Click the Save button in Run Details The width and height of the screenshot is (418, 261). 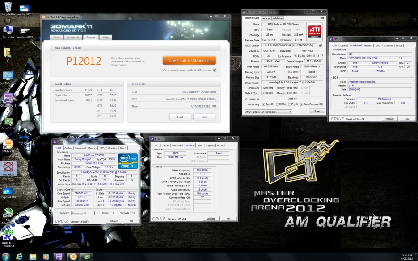click(204, 117)
